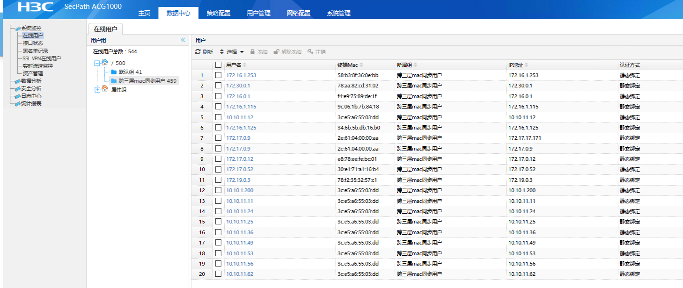Open user link 172.19.0.3

click(x=238, y=180)
